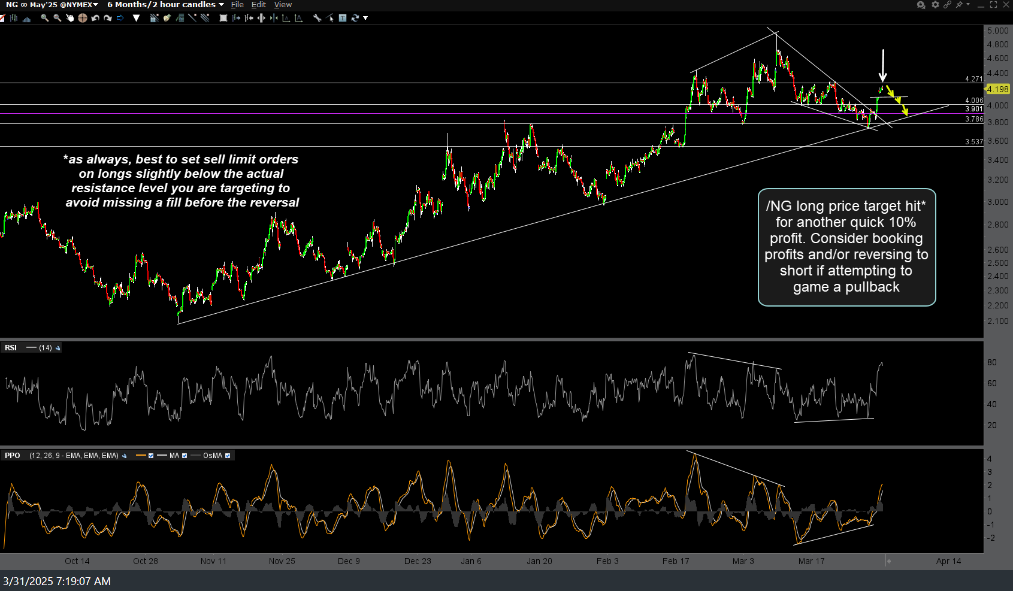Click the chain link window-grouping icon
The height and width of the screenshot is (591, 1013).
(947, 5)
